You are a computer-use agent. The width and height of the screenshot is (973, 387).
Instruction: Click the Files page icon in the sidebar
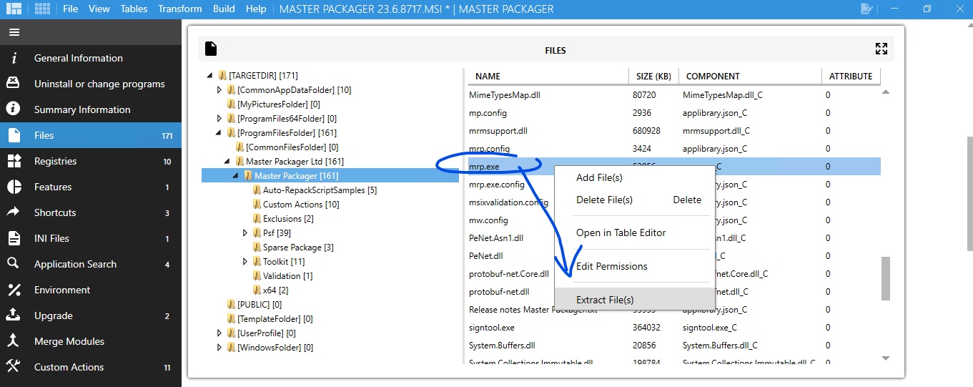[14, 135]
